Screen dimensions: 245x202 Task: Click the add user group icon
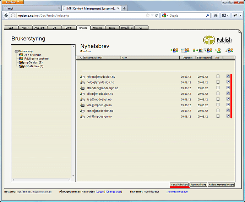(174, 50)
